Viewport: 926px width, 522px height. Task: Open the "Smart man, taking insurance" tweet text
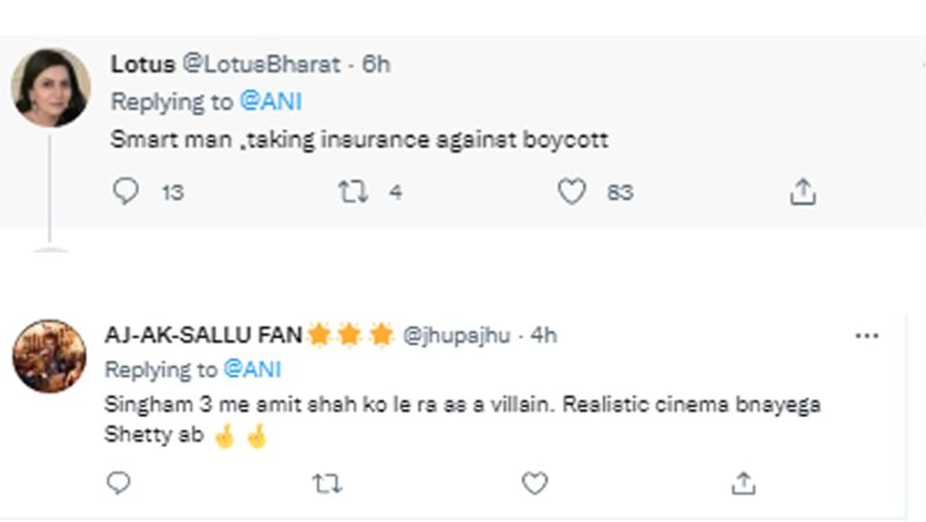tap(359, 140)
